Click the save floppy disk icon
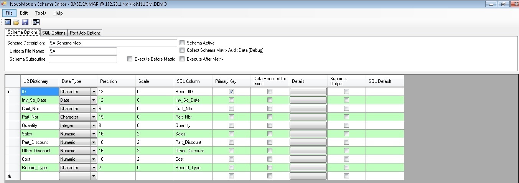This screenshot has height=183, width=519. pos(25,22)
